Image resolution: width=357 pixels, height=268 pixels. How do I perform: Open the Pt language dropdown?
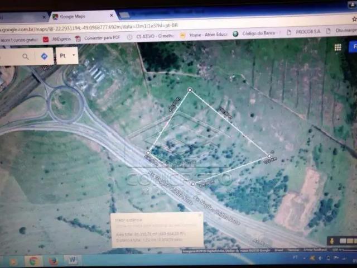[x=67, y=56]
